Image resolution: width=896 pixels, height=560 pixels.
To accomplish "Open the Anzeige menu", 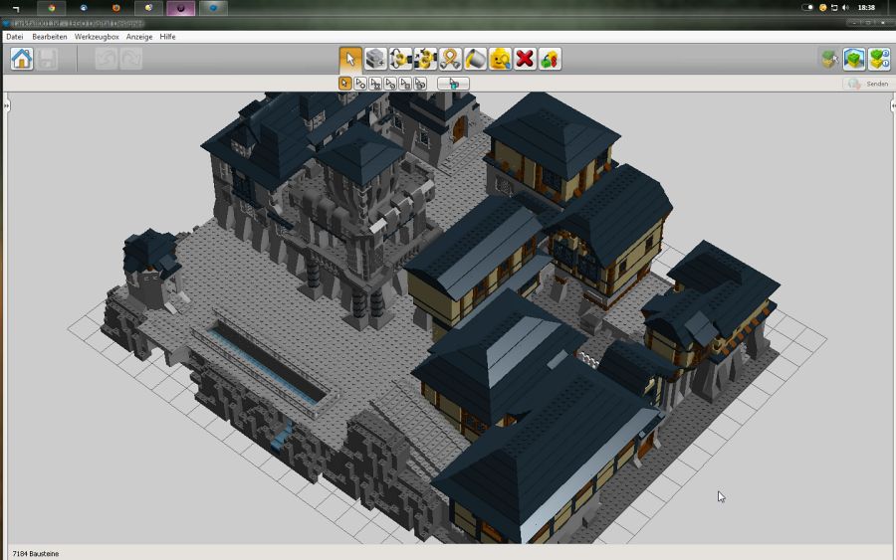I will click(x=139, y=37).
